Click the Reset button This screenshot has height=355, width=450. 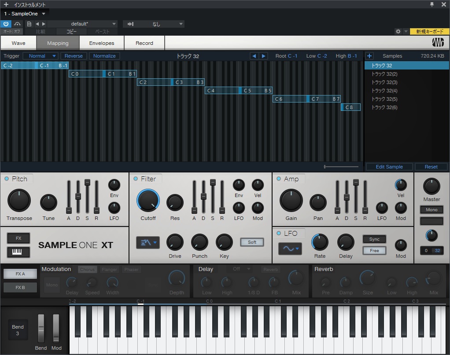431,167
